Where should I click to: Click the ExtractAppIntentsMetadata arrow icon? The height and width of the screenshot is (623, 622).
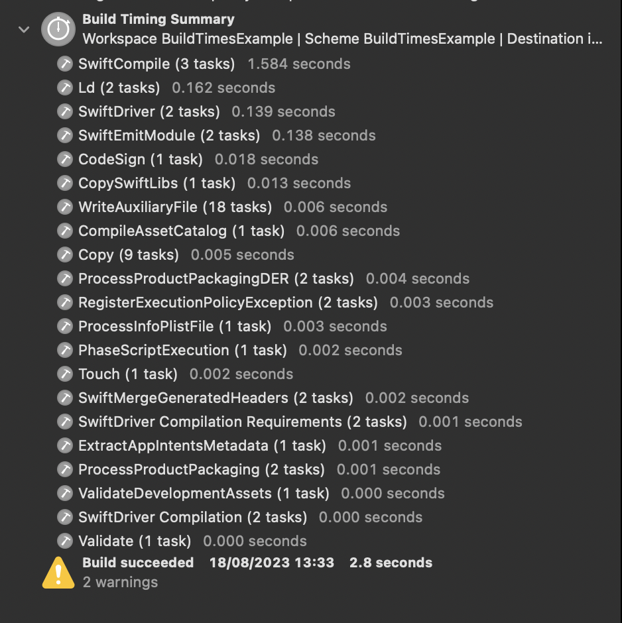pyautogui.click(x=64, y=445)
